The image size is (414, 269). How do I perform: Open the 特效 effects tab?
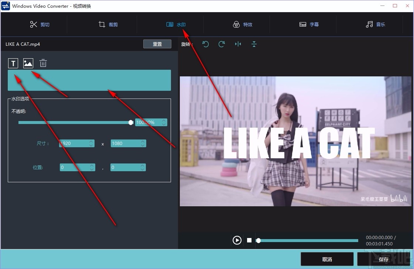click(242, 24)
